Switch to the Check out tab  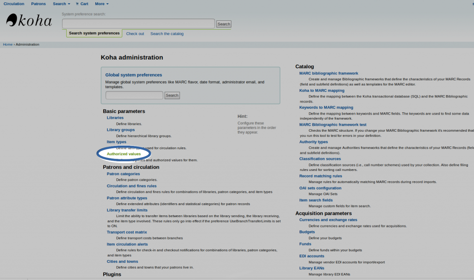[135, 34]
